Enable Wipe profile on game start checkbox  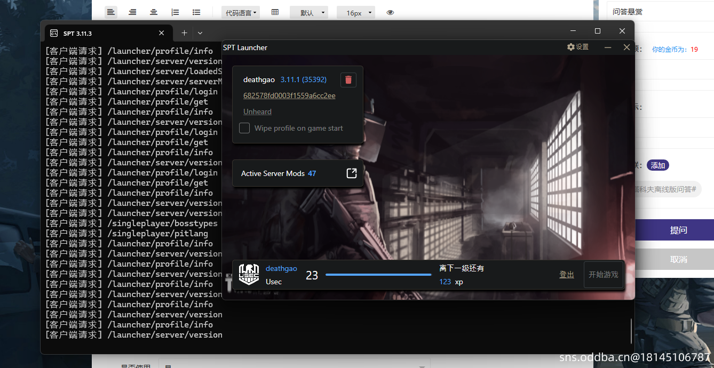pos(244,128)
